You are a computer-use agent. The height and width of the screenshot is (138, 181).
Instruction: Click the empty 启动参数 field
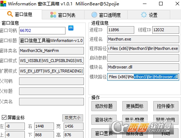[143, 58]
